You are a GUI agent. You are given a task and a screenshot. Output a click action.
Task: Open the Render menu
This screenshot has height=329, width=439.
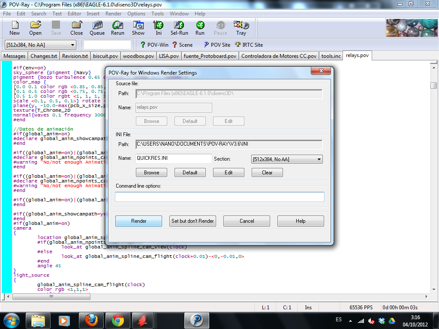[x=113, y=14]
